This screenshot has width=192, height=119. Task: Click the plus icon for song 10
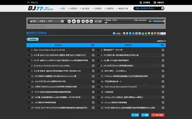tap(163, 71)
